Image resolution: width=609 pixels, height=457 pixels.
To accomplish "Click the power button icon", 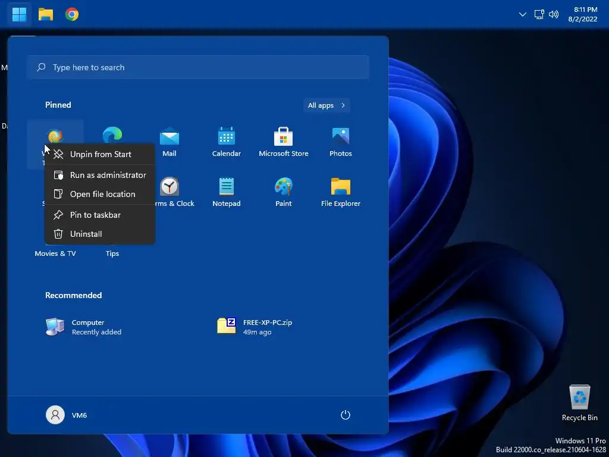I will pos(346,415).
